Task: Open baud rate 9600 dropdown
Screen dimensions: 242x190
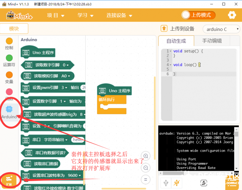Action: (74, 175)
